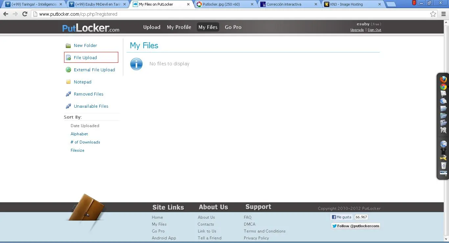Viewport: 449px width, 243px height.
Task: Click the black t-shirt icon in dock
Action: (x=443, y=151)
